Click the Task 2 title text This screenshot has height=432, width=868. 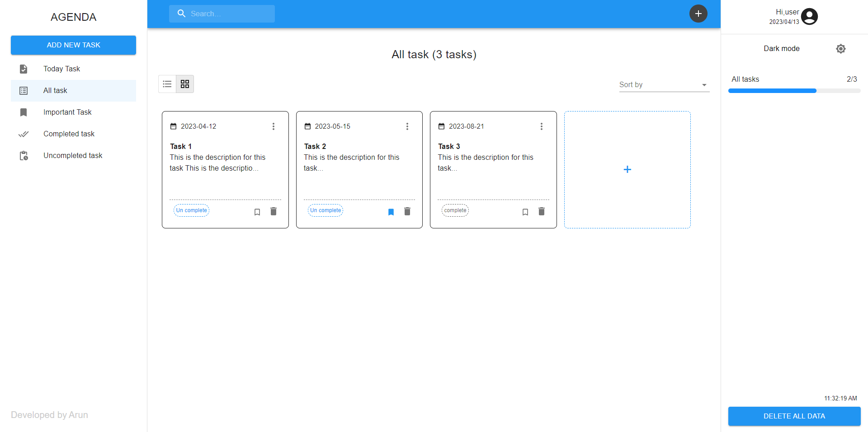click(315, 146)
